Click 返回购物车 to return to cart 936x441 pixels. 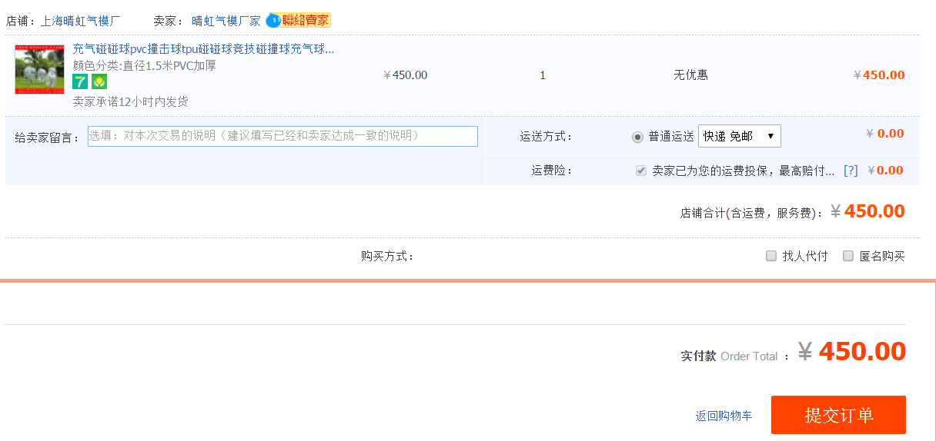coord(724,416)
